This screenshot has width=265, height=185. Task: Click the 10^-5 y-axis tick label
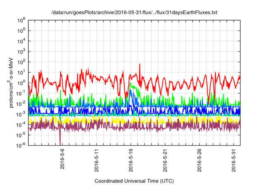(x=21, y=135)
